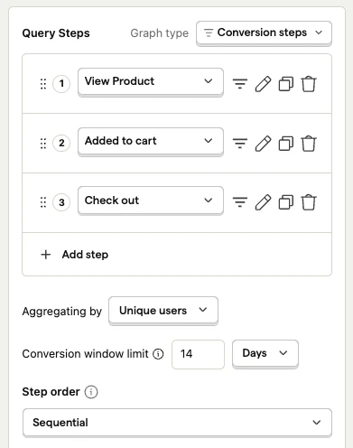Screen dimensions: 353x448
Task: Duplicate the Added to cart step
Action: point(286,144)
